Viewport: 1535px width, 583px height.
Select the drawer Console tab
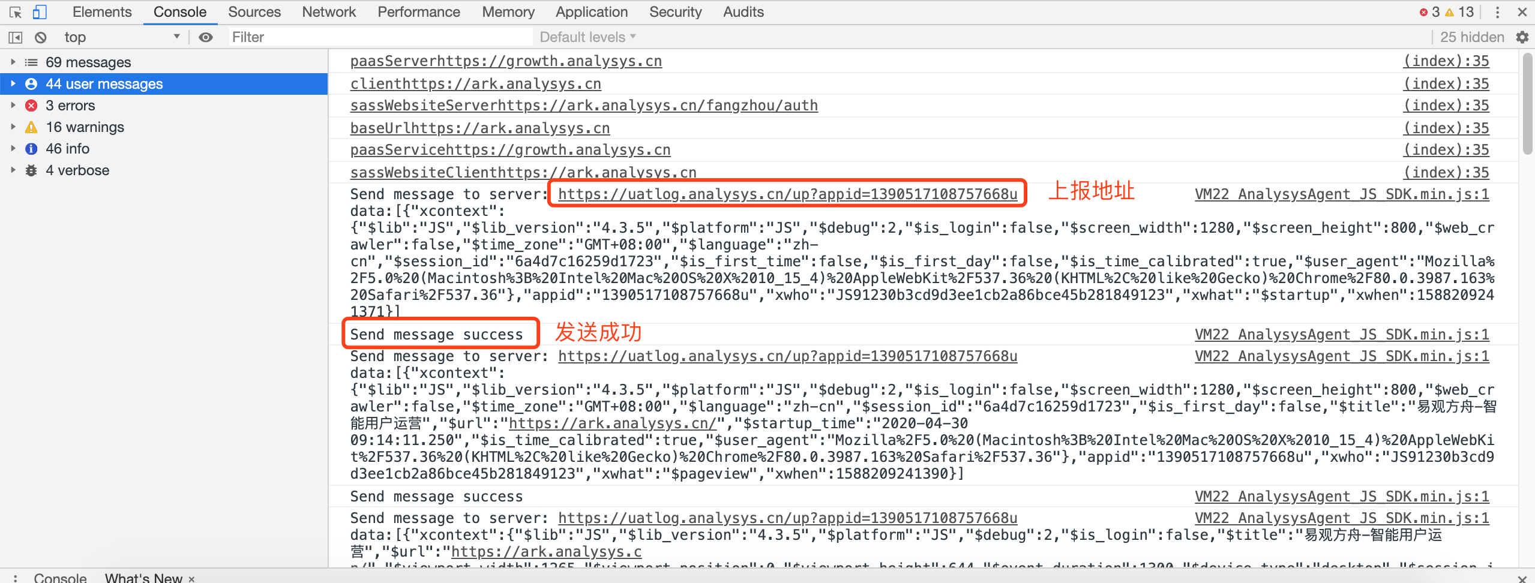[x=60, y=578]
